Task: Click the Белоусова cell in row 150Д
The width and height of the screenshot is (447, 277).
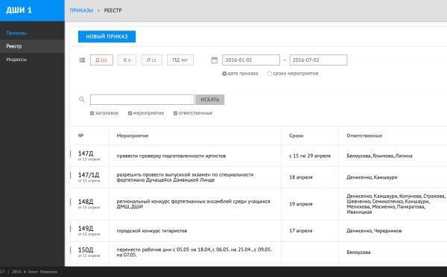Action: coord(358,252)
